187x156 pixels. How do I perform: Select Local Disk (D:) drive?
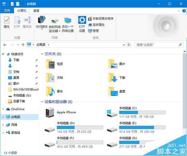coord(74,127)
